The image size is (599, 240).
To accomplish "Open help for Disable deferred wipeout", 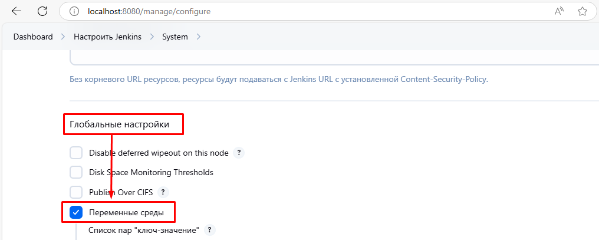I will pos(239,153).
